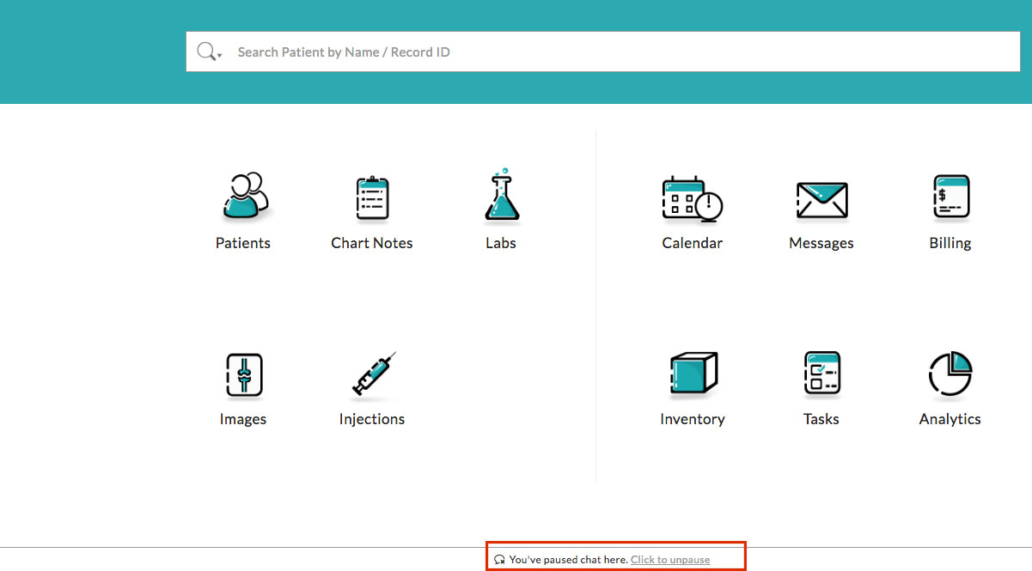Click the paused chat bubble icon

pos(500,557)
